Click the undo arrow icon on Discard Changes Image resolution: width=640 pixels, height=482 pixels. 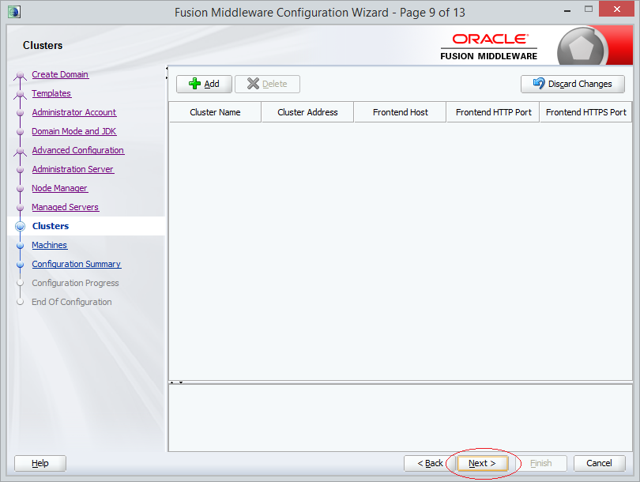[539, 83]
